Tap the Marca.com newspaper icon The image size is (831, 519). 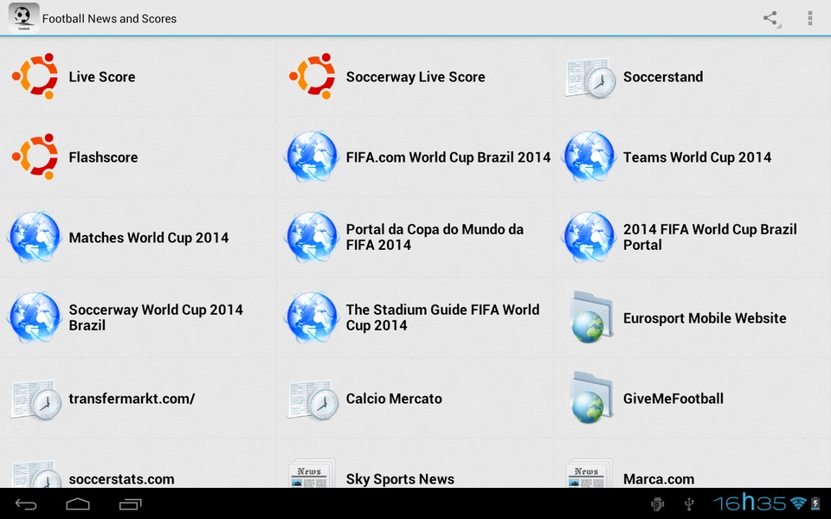point(589,473)
